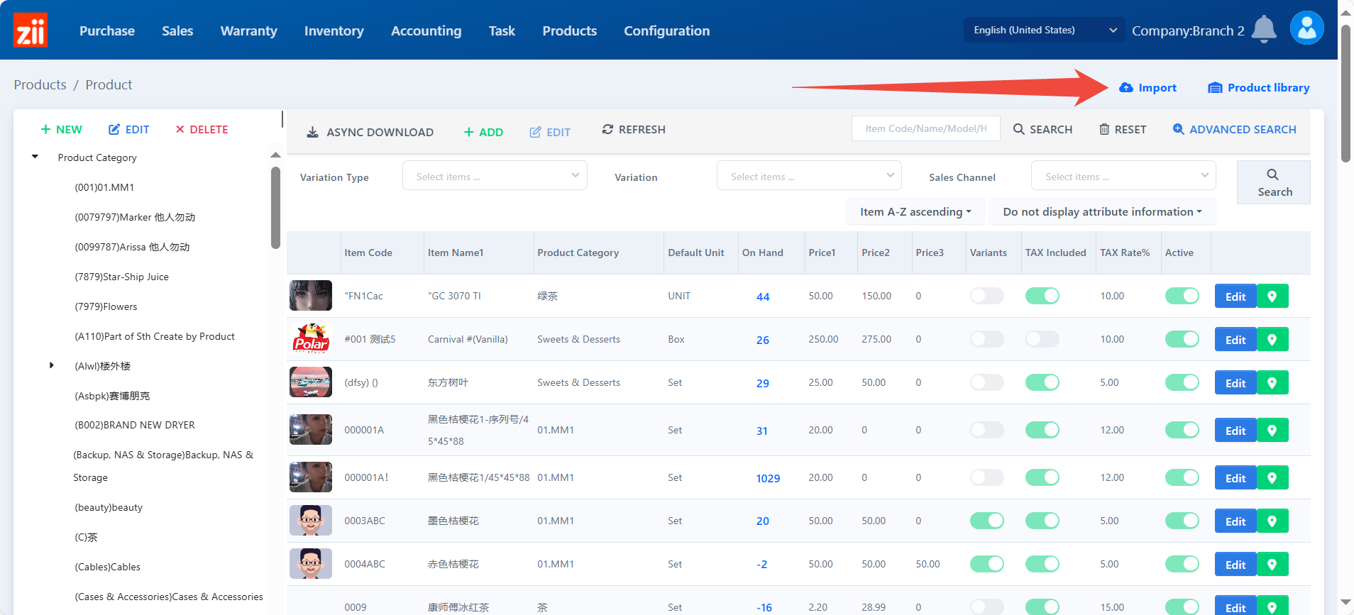Expand the (Alwl) category tree node
The image size is (1354, 615).
(x=51, y=366)
